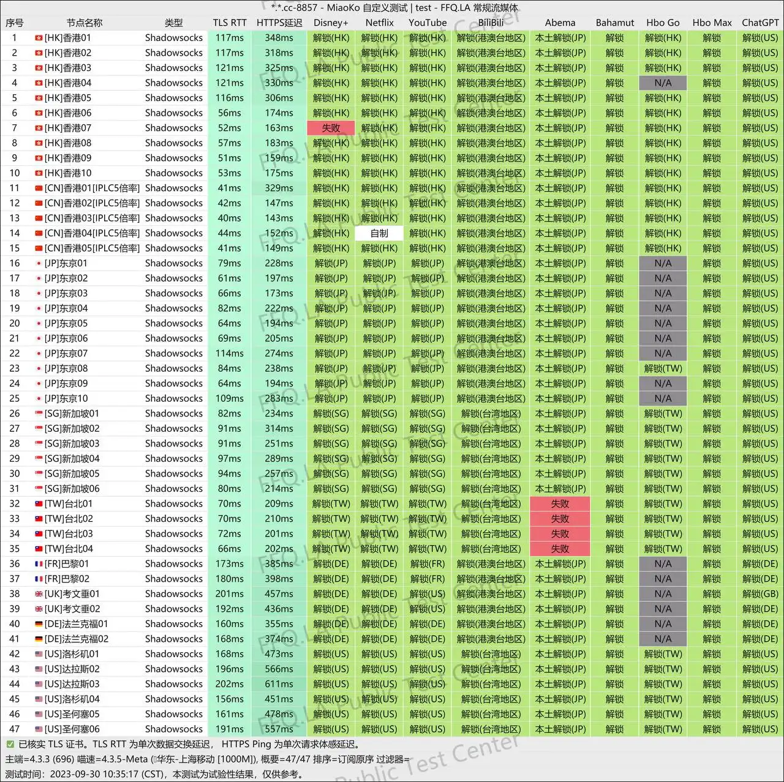
Task: Click the Japan flag beside [JP]东京05
Action: point(39,323)
